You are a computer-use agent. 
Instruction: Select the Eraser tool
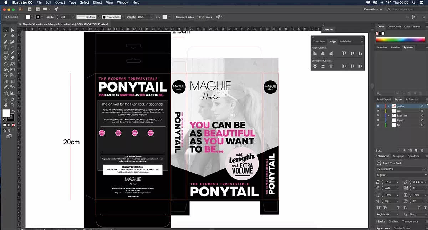12,57
